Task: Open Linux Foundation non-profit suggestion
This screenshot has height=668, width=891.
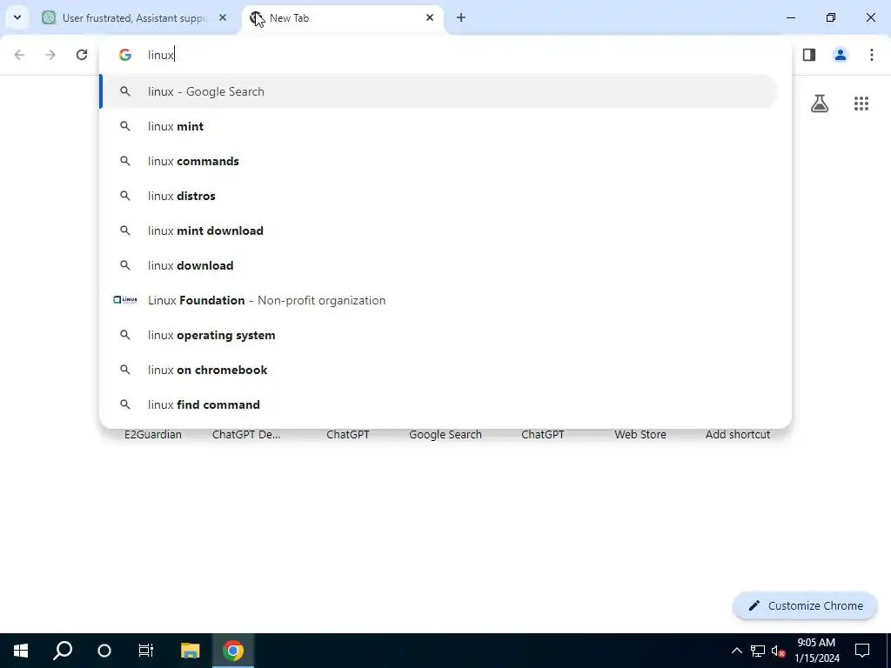Action: click(x=439, y=300)
